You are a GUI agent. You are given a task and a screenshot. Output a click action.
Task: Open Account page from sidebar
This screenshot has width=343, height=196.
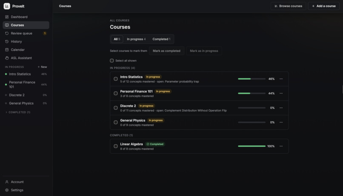26,182
